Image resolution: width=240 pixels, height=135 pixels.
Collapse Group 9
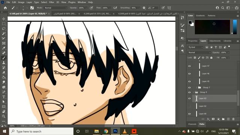pos(193,92)
